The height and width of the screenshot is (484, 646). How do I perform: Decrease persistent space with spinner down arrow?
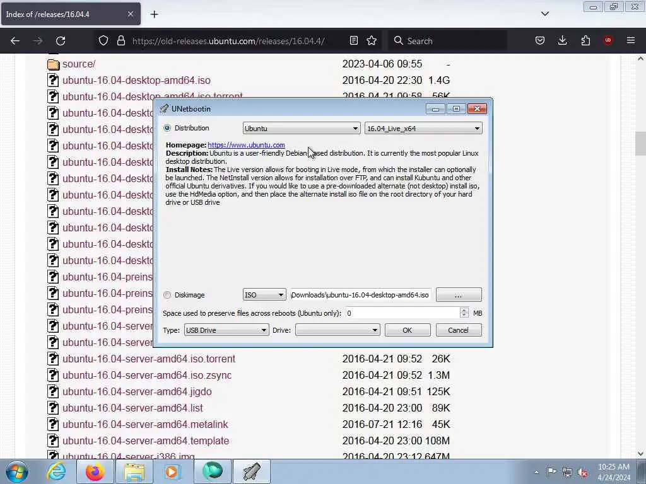point(464,316)
